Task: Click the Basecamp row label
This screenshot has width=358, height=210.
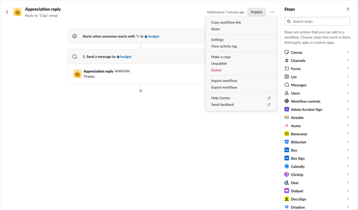Action: tap(299, 134)
